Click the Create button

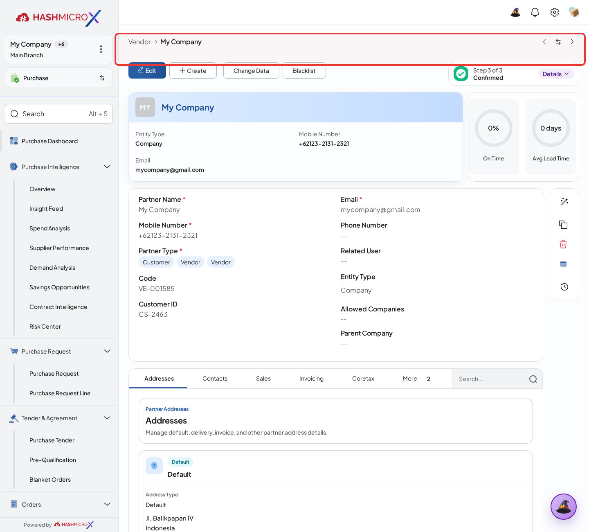(193, 70)
